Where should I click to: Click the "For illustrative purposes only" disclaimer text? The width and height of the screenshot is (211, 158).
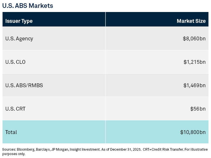click(x=193, y=150)
